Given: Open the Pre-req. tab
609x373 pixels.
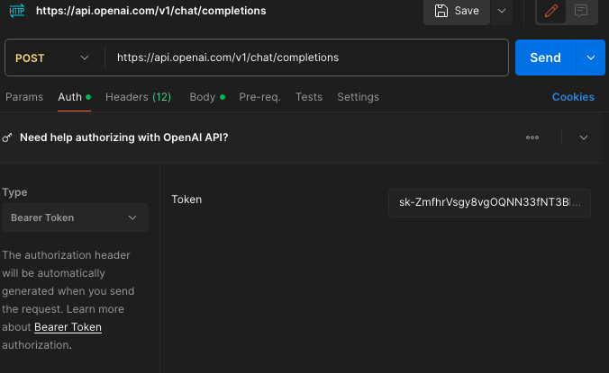Looking at the screenshot, I should 259,97.
